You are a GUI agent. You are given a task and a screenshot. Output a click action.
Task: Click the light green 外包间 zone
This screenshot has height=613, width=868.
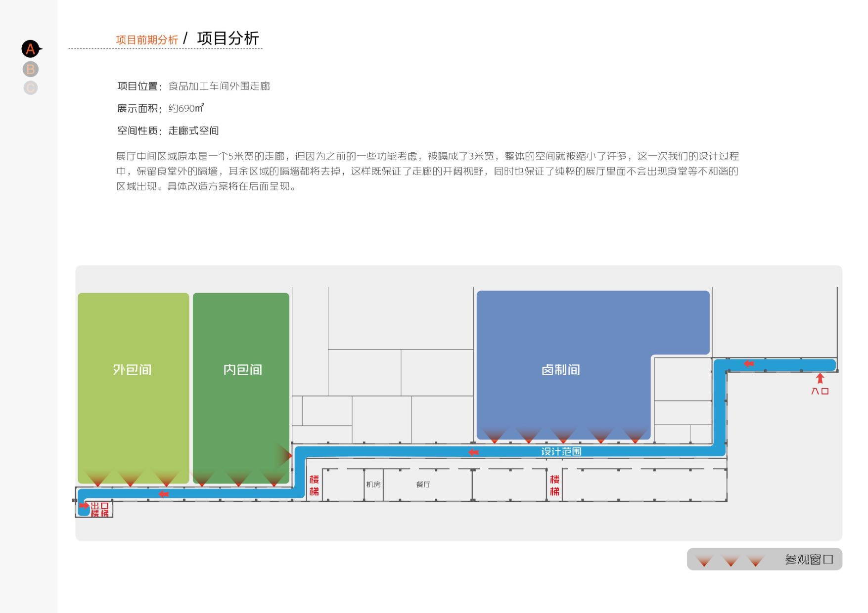coord(134,388)
